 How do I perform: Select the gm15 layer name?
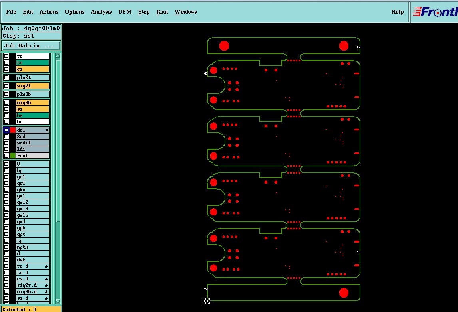click(32, 215)
